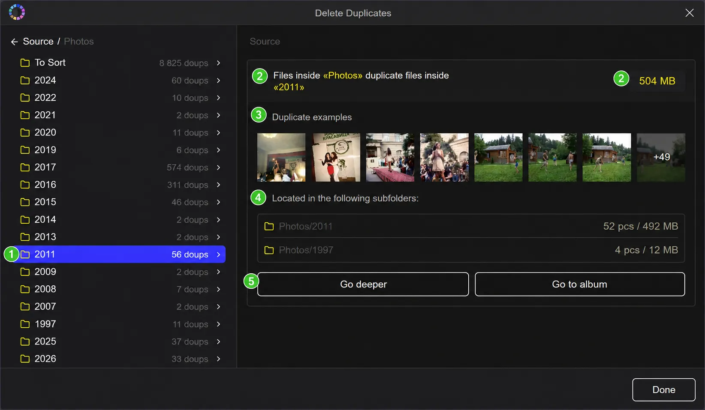Click the 2013 folder icon
This screenshot has height=410, width=705.
click(25, 237)
